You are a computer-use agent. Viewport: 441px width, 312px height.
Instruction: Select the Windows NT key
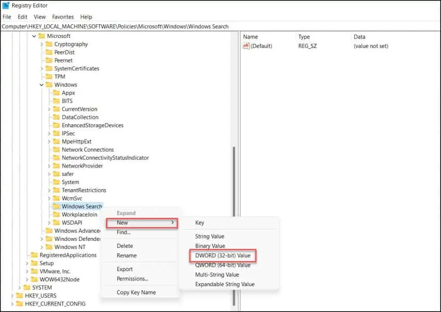[70, 247]
